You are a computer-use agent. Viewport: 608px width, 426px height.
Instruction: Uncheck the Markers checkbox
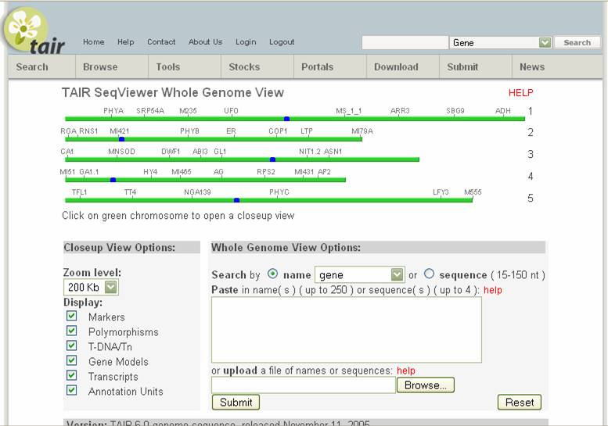click(72, 316)
